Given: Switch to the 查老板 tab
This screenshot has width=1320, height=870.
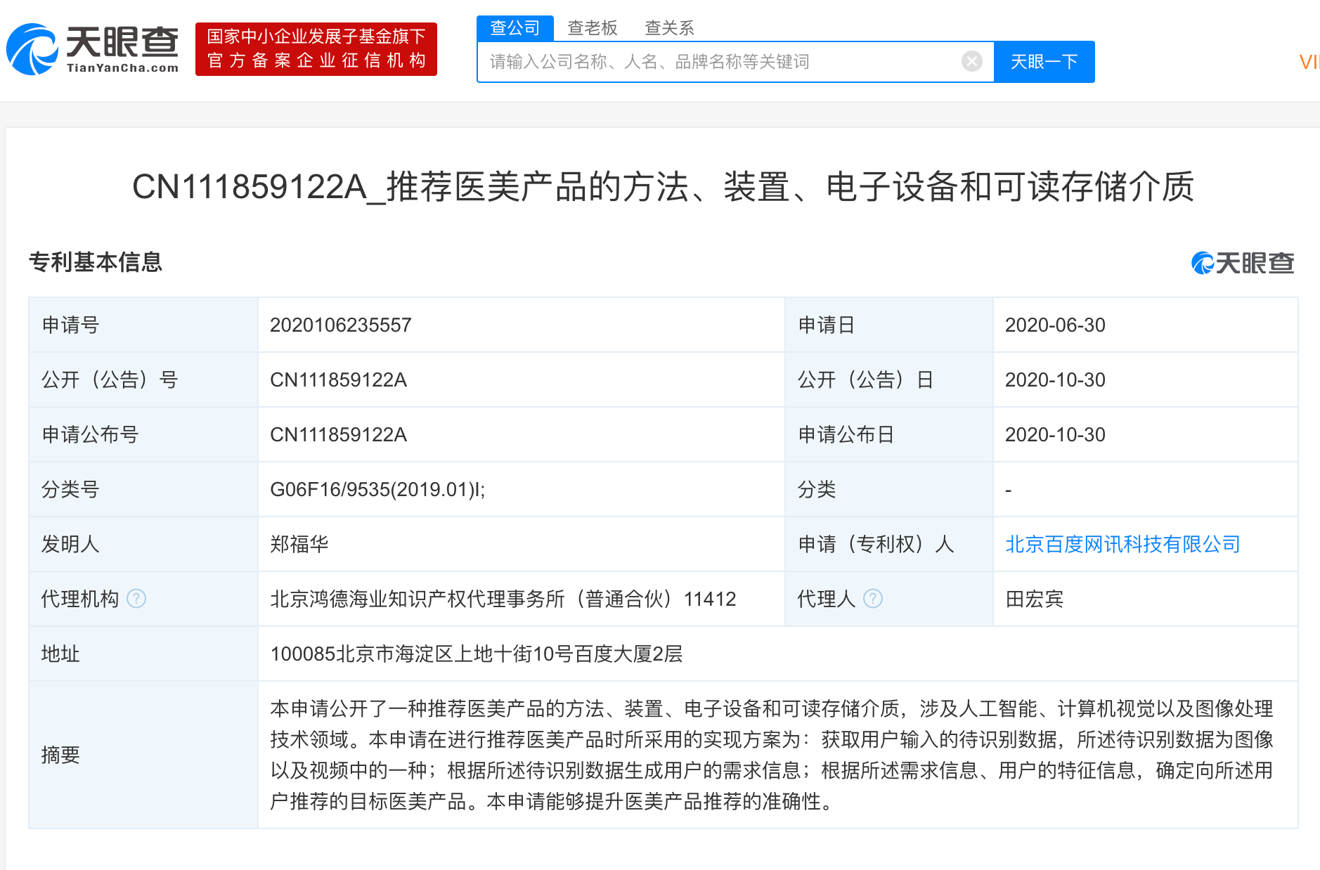Looking at the screenshot, I should coord(593,27).
